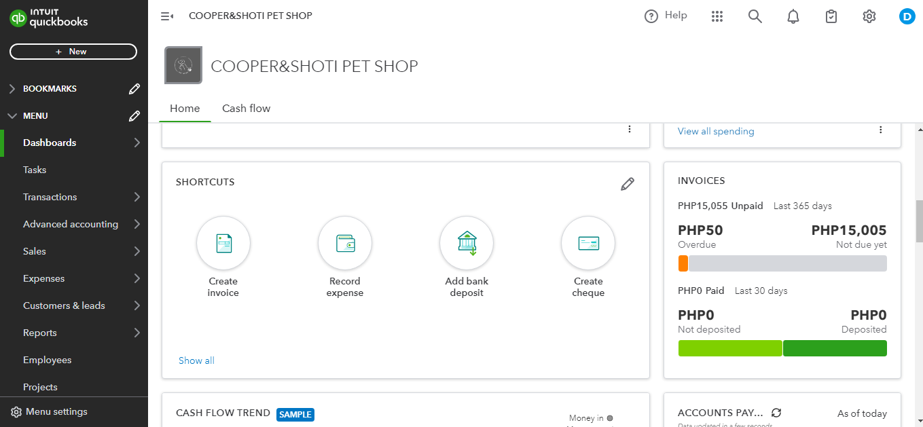The height and width of the screenshot is (427, 923).
Task: Click Show all shortcuts link
Action: [x=196, y=360]
